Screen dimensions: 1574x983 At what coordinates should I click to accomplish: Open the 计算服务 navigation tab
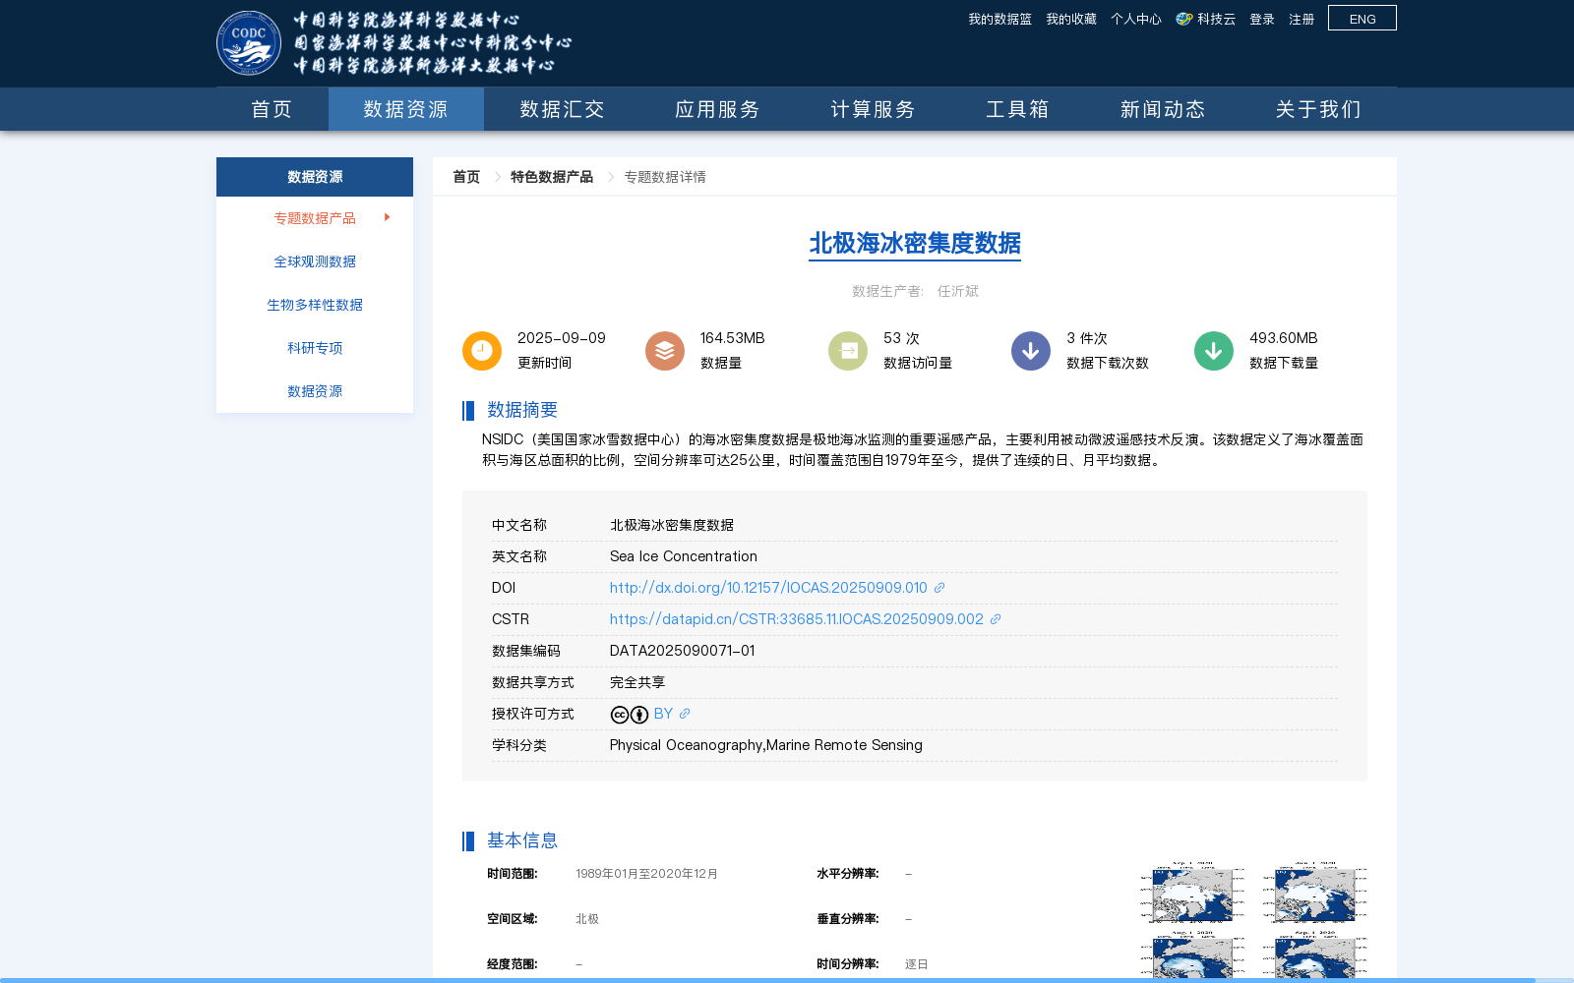coord(873,109)
